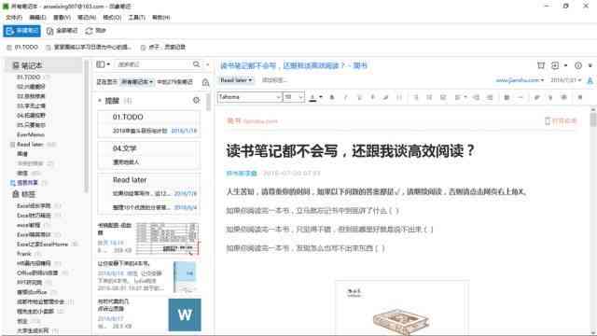The height and width of the screenshot is (336, 597).
Task: Open the share dropdown arrow
Action: (566, 65)
